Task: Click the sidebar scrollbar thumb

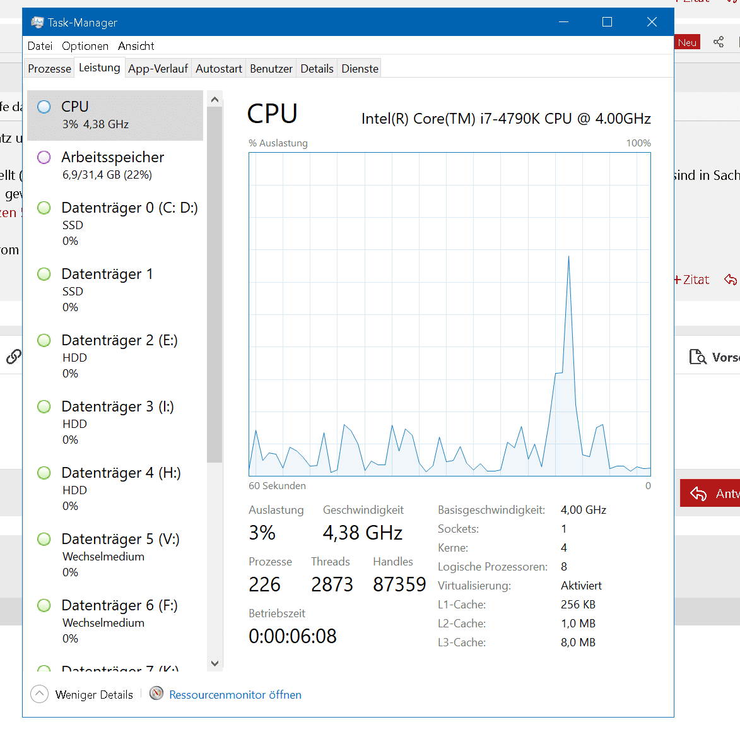Action: pos(214,285)
